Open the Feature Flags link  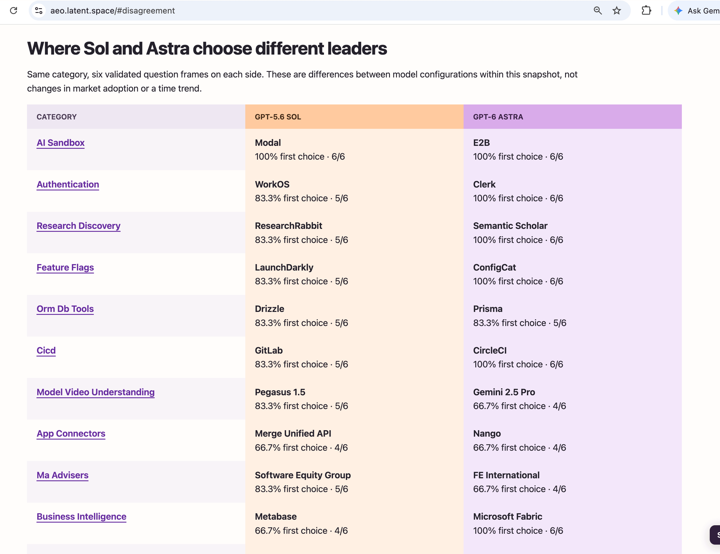(65, 267)
